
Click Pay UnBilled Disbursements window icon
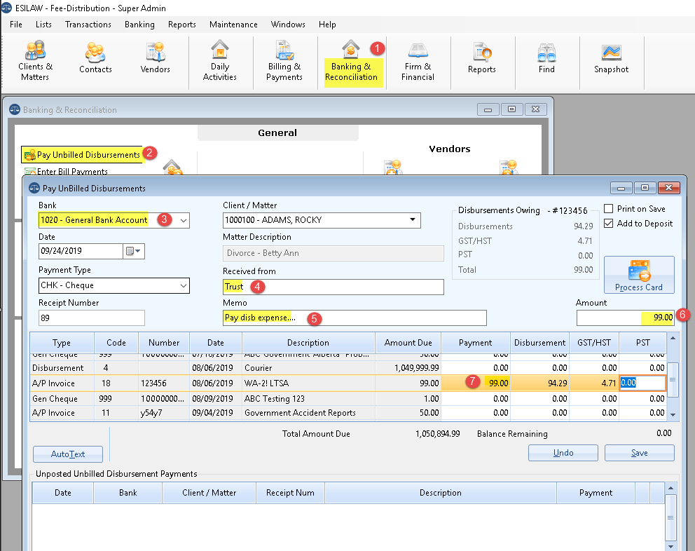coord(34,188)
